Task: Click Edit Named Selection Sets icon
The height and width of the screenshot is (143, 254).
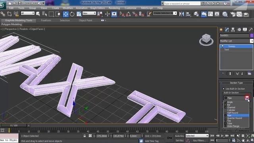Action: point(149,14)
